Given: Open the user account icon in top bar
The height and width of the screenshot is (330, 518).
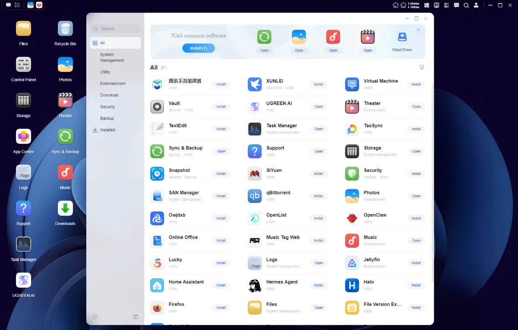Looking at the screenshot, I should pyautogui.click(x=476, y=5).
